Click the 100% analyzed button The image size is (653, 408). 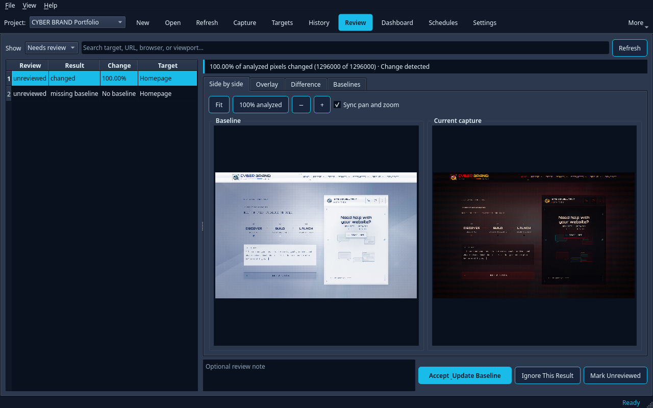pyautogui.click(x=261, y=105)
